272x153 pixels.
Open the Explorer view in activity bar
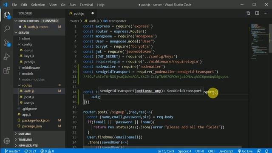[x=7, y=15]
